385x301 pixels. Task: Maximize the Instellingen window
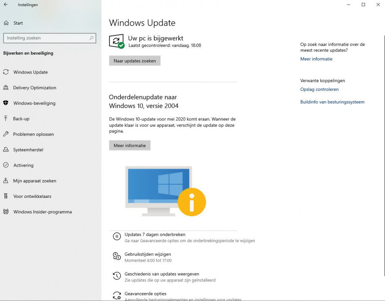click(363, 4)
